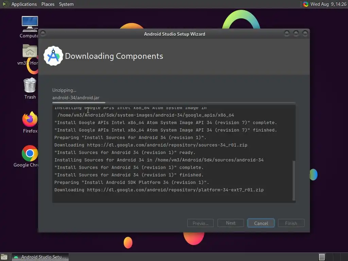Click the Cancel button
This screenshot has height=261, width=348.
[261, 223]
